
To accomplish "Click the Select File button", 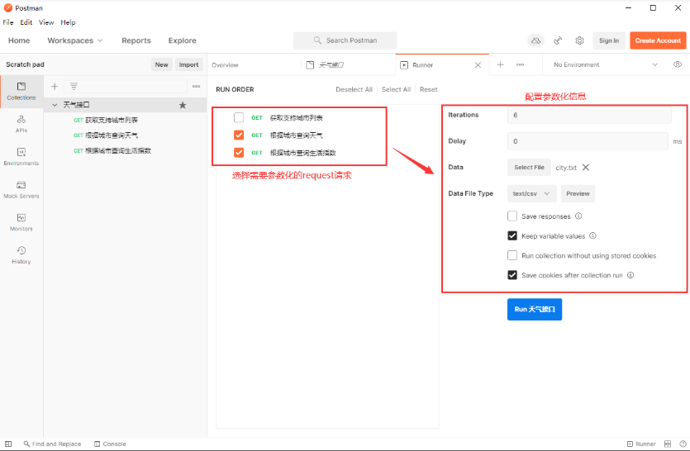I will tap(529, 167).
